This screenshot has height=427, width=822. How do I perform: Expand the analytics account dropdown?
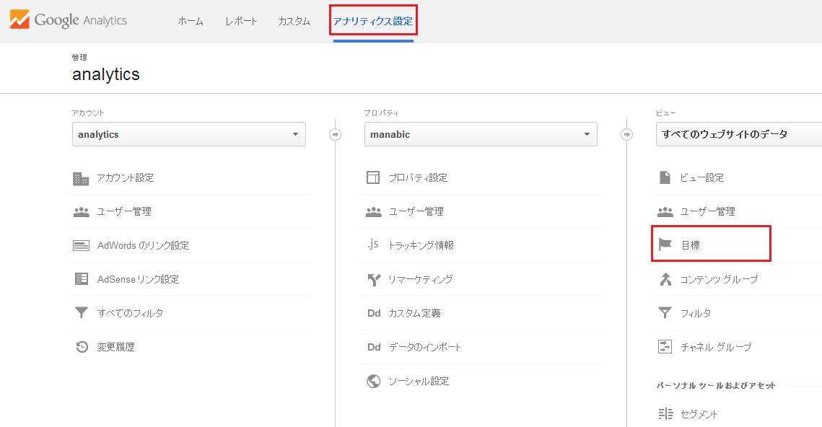coord(189,134)
